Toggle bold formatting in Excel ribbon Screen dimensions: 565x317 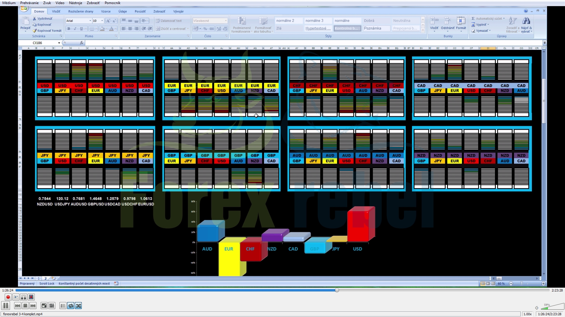(x=69, y=29)
